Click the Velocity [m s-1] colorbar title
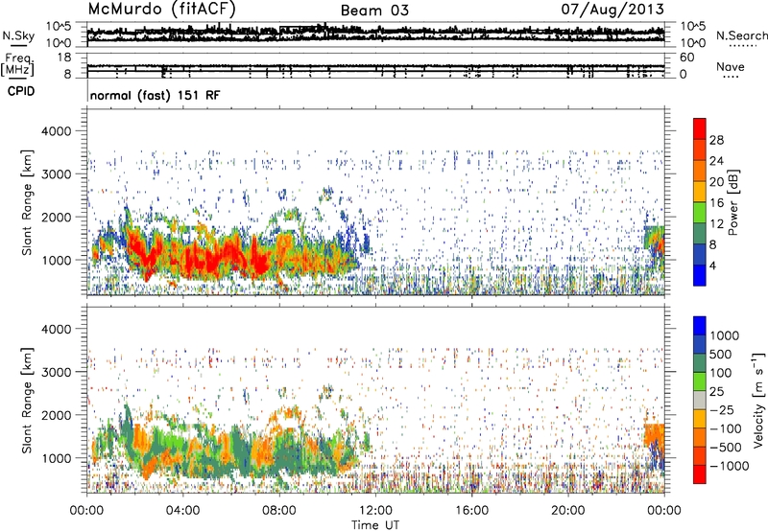Viewport: 768px width, 531px height. pos(758,400)
